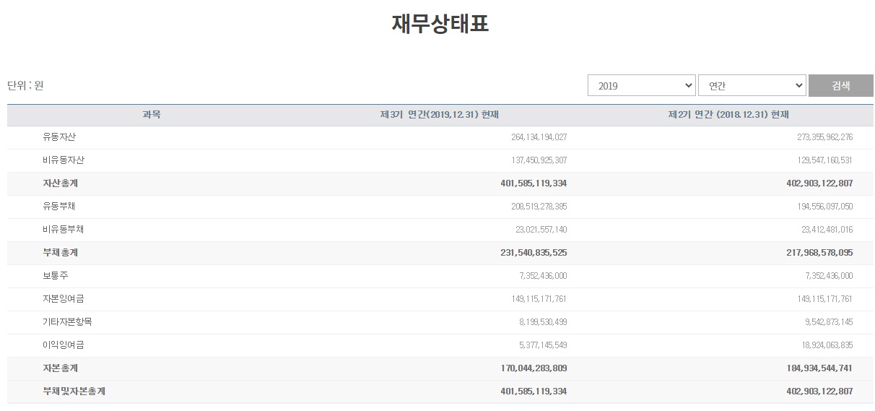Click the value 208,519,278,385
This screenshot has height=411, width=875.
539,207
